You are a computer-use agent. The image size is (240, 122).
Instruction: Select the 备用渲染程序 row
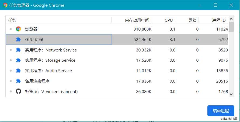click(117, 81)
